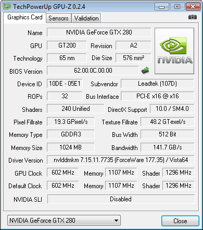This screenshot has height=230, width=203.
Task: Click the BIOS save chip icon
Action: pyautogui.click(x=145, y=71)
